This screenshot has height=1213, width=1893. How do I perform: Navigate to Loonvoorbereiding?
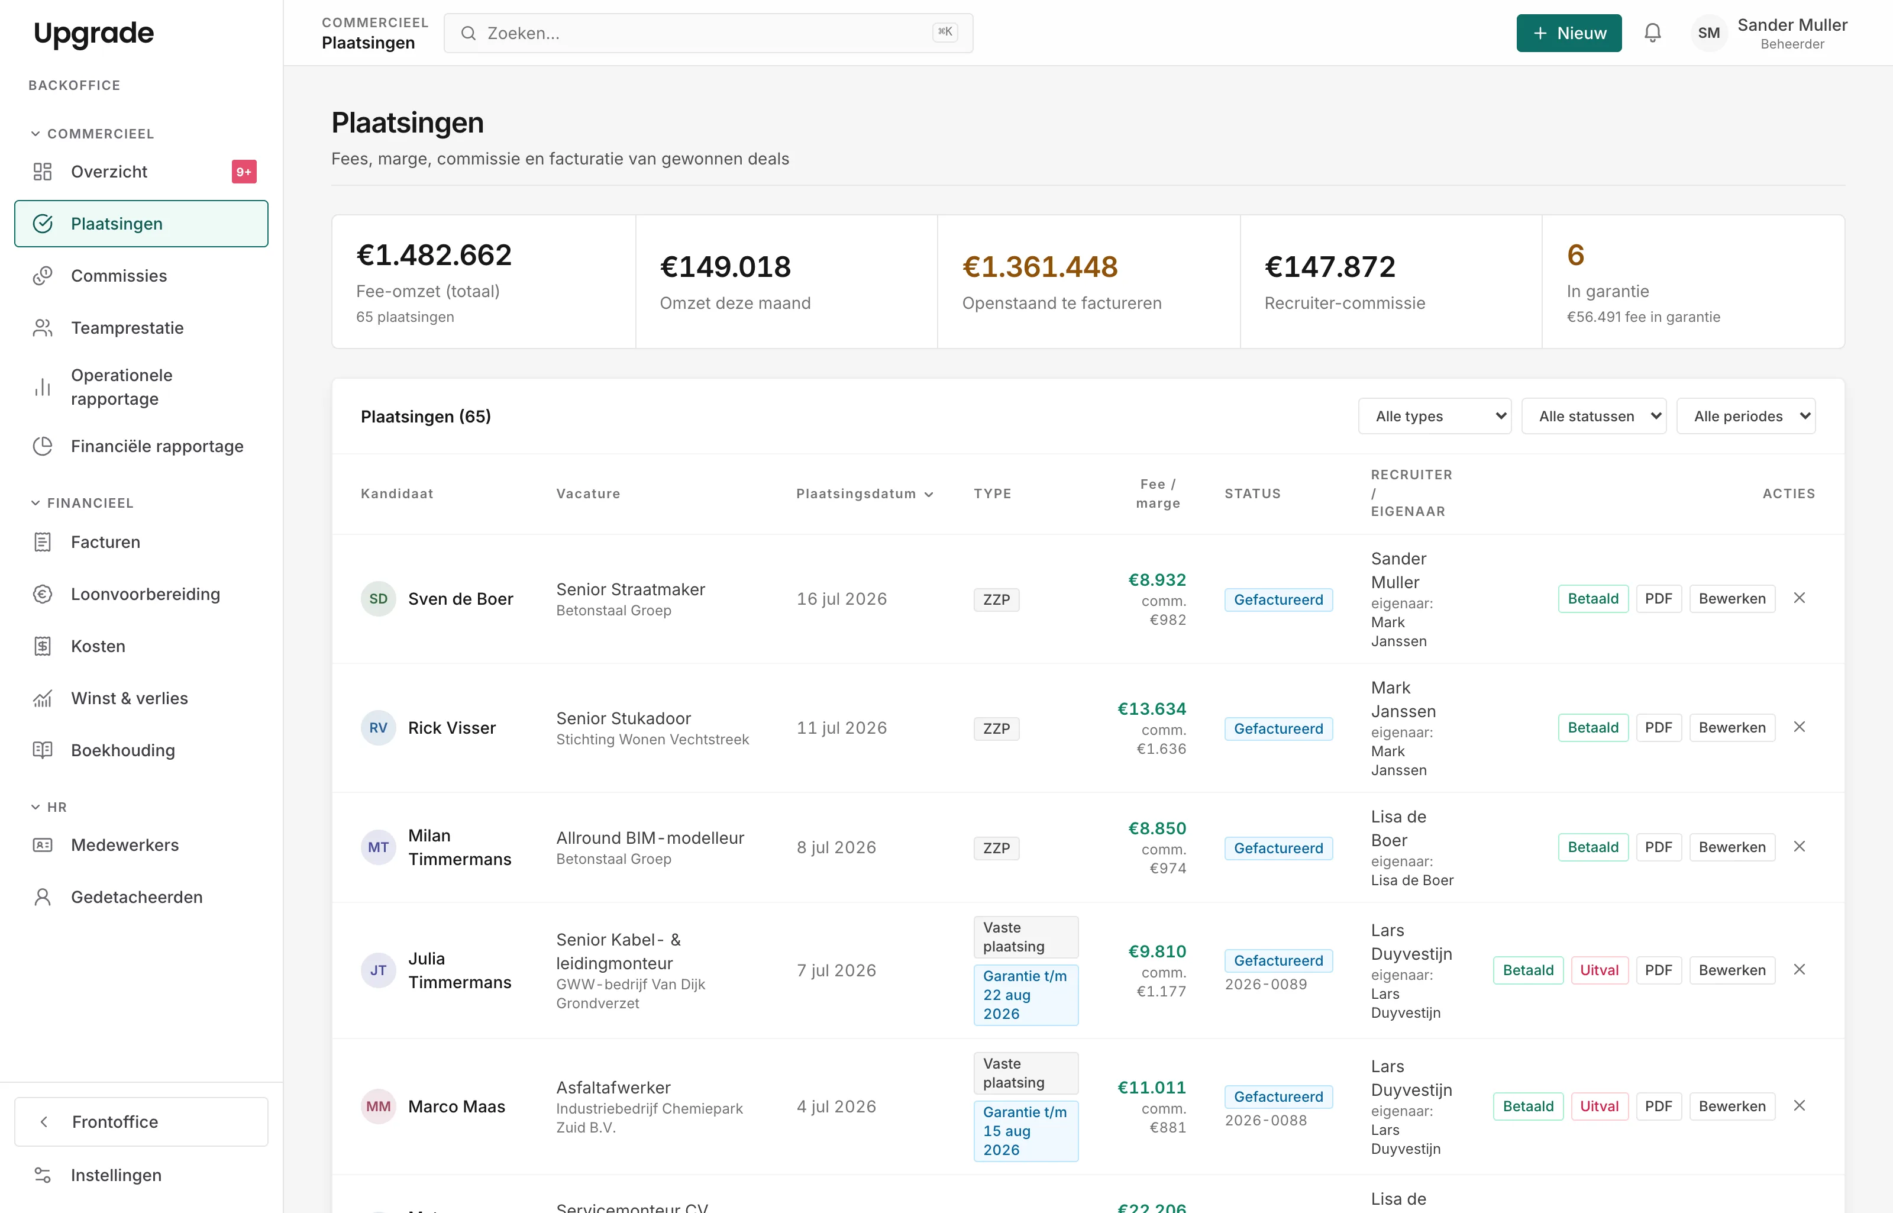(x=141, y=594)
